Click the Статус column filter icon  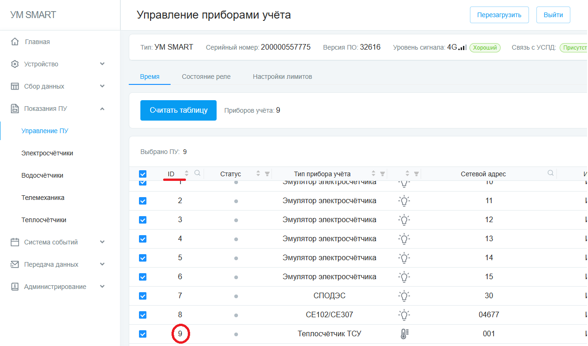pos(267,174)
